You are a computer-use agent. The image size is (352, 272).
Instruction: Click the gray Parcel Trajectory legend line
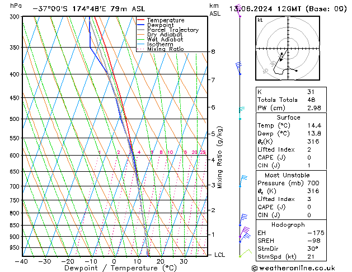click(x=141, y=30)
